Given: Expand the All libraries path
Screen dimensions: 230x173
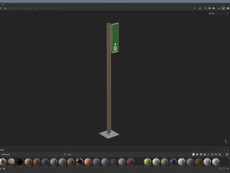Looking at the screenshot, I should click(x=6, y=154).
